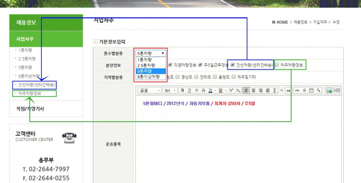Choose 2.5톤차량 from the dropdown list
The image size is (361, 183).
tap(150, 66)
